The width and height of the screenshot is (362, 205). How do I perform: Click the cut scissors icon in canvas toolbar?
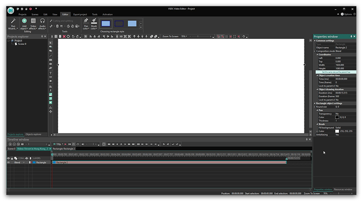tap(52, 37)
